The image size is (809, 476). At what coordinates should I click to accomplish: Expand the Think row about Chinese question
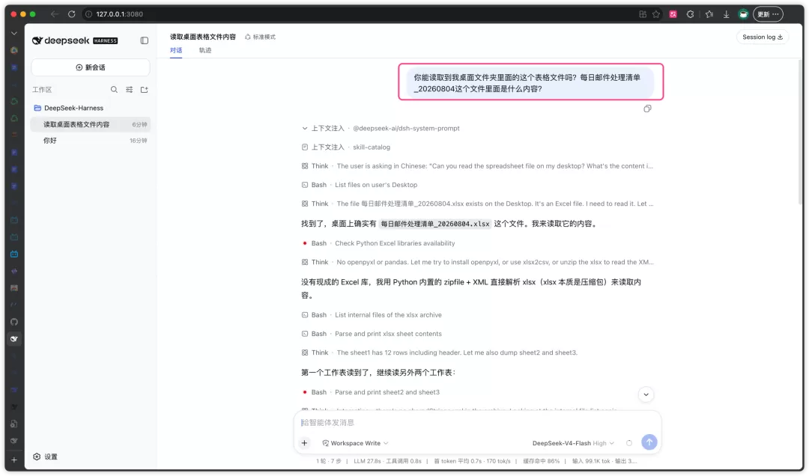click(477, 166)
